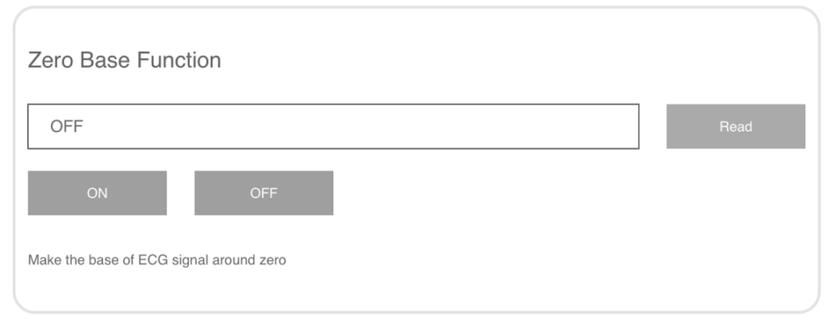Viewport: 828px width, 320px height.
Task: Turn the Zero Base Function ON
Action: click(97, 193)
